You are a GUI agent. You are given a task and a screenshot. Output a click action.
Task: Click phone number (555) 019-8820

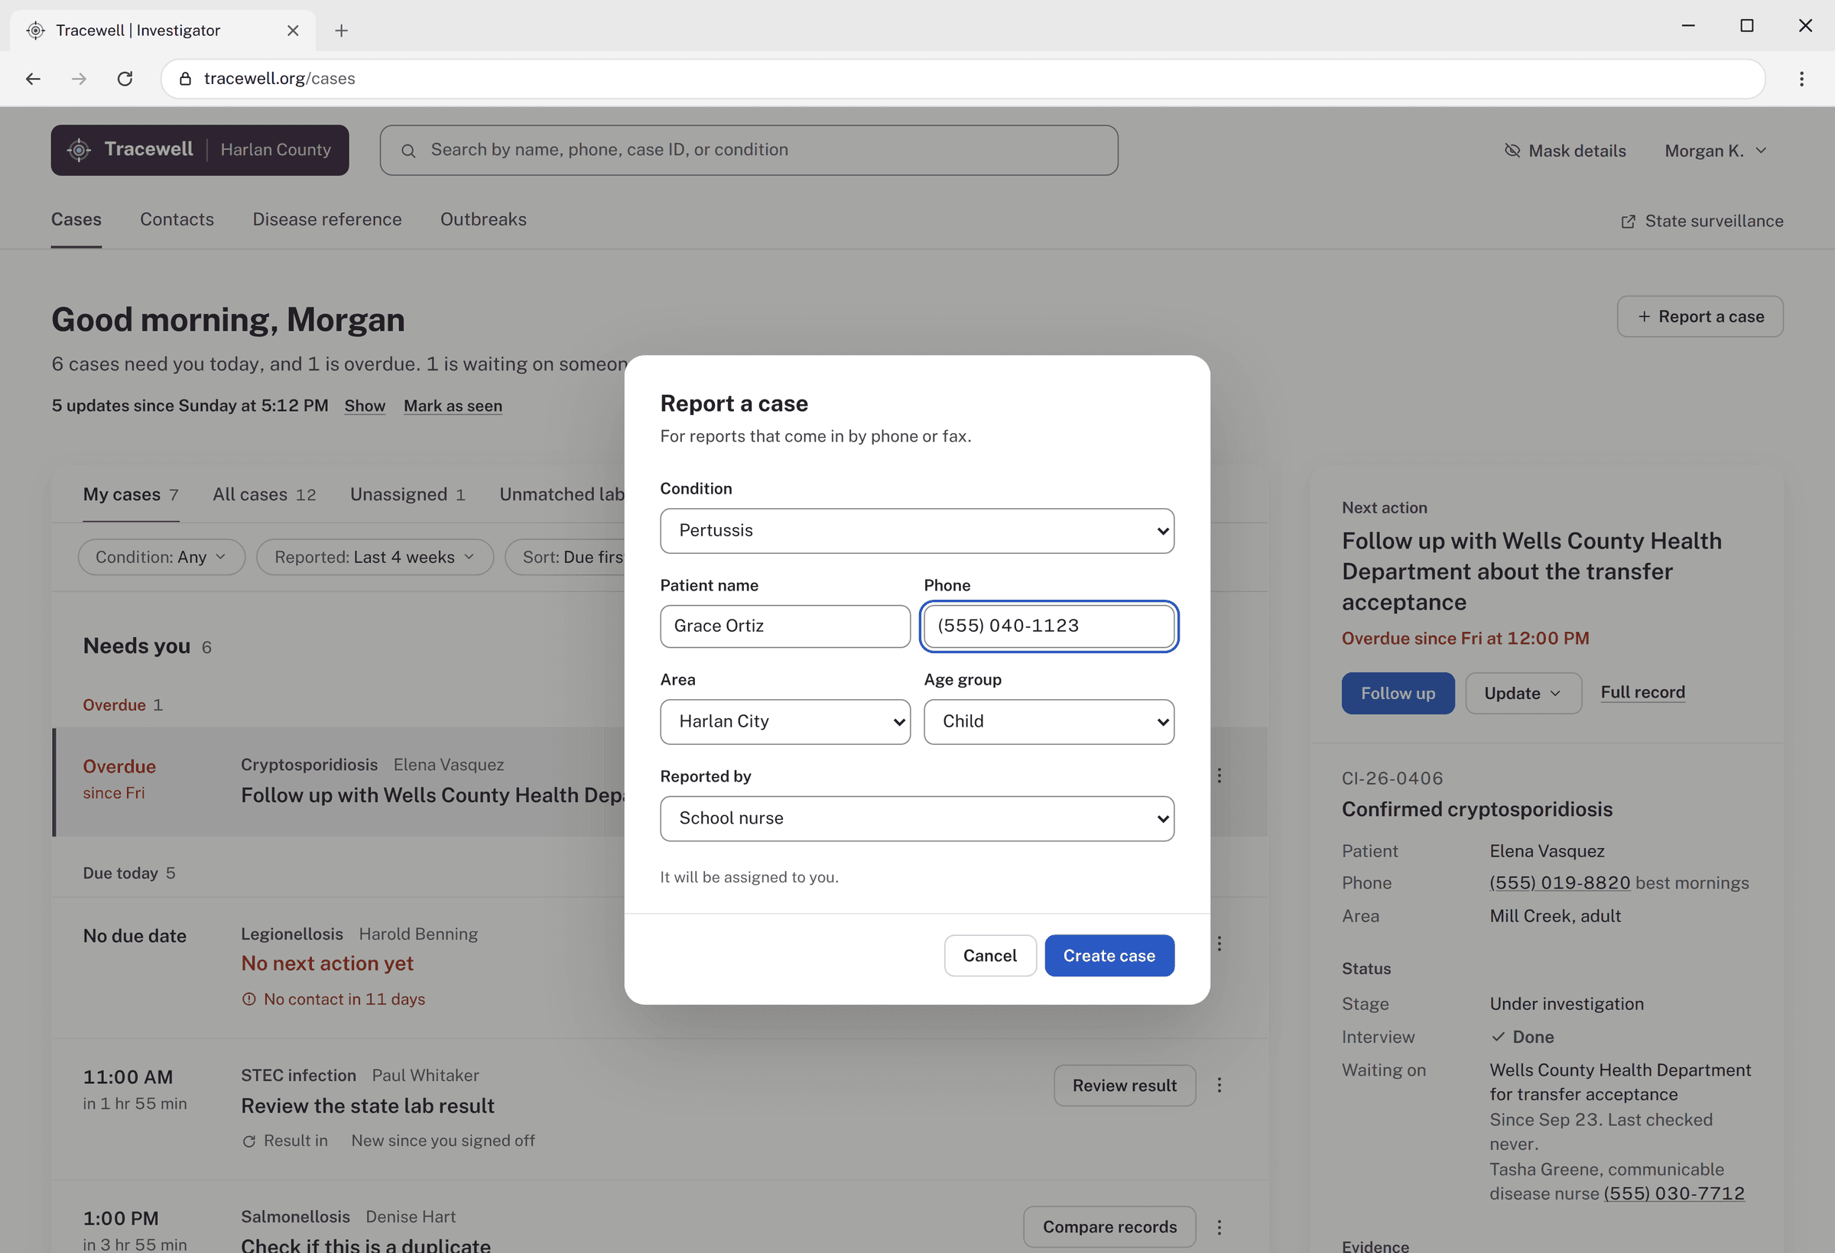click(x=1560, y=883)
